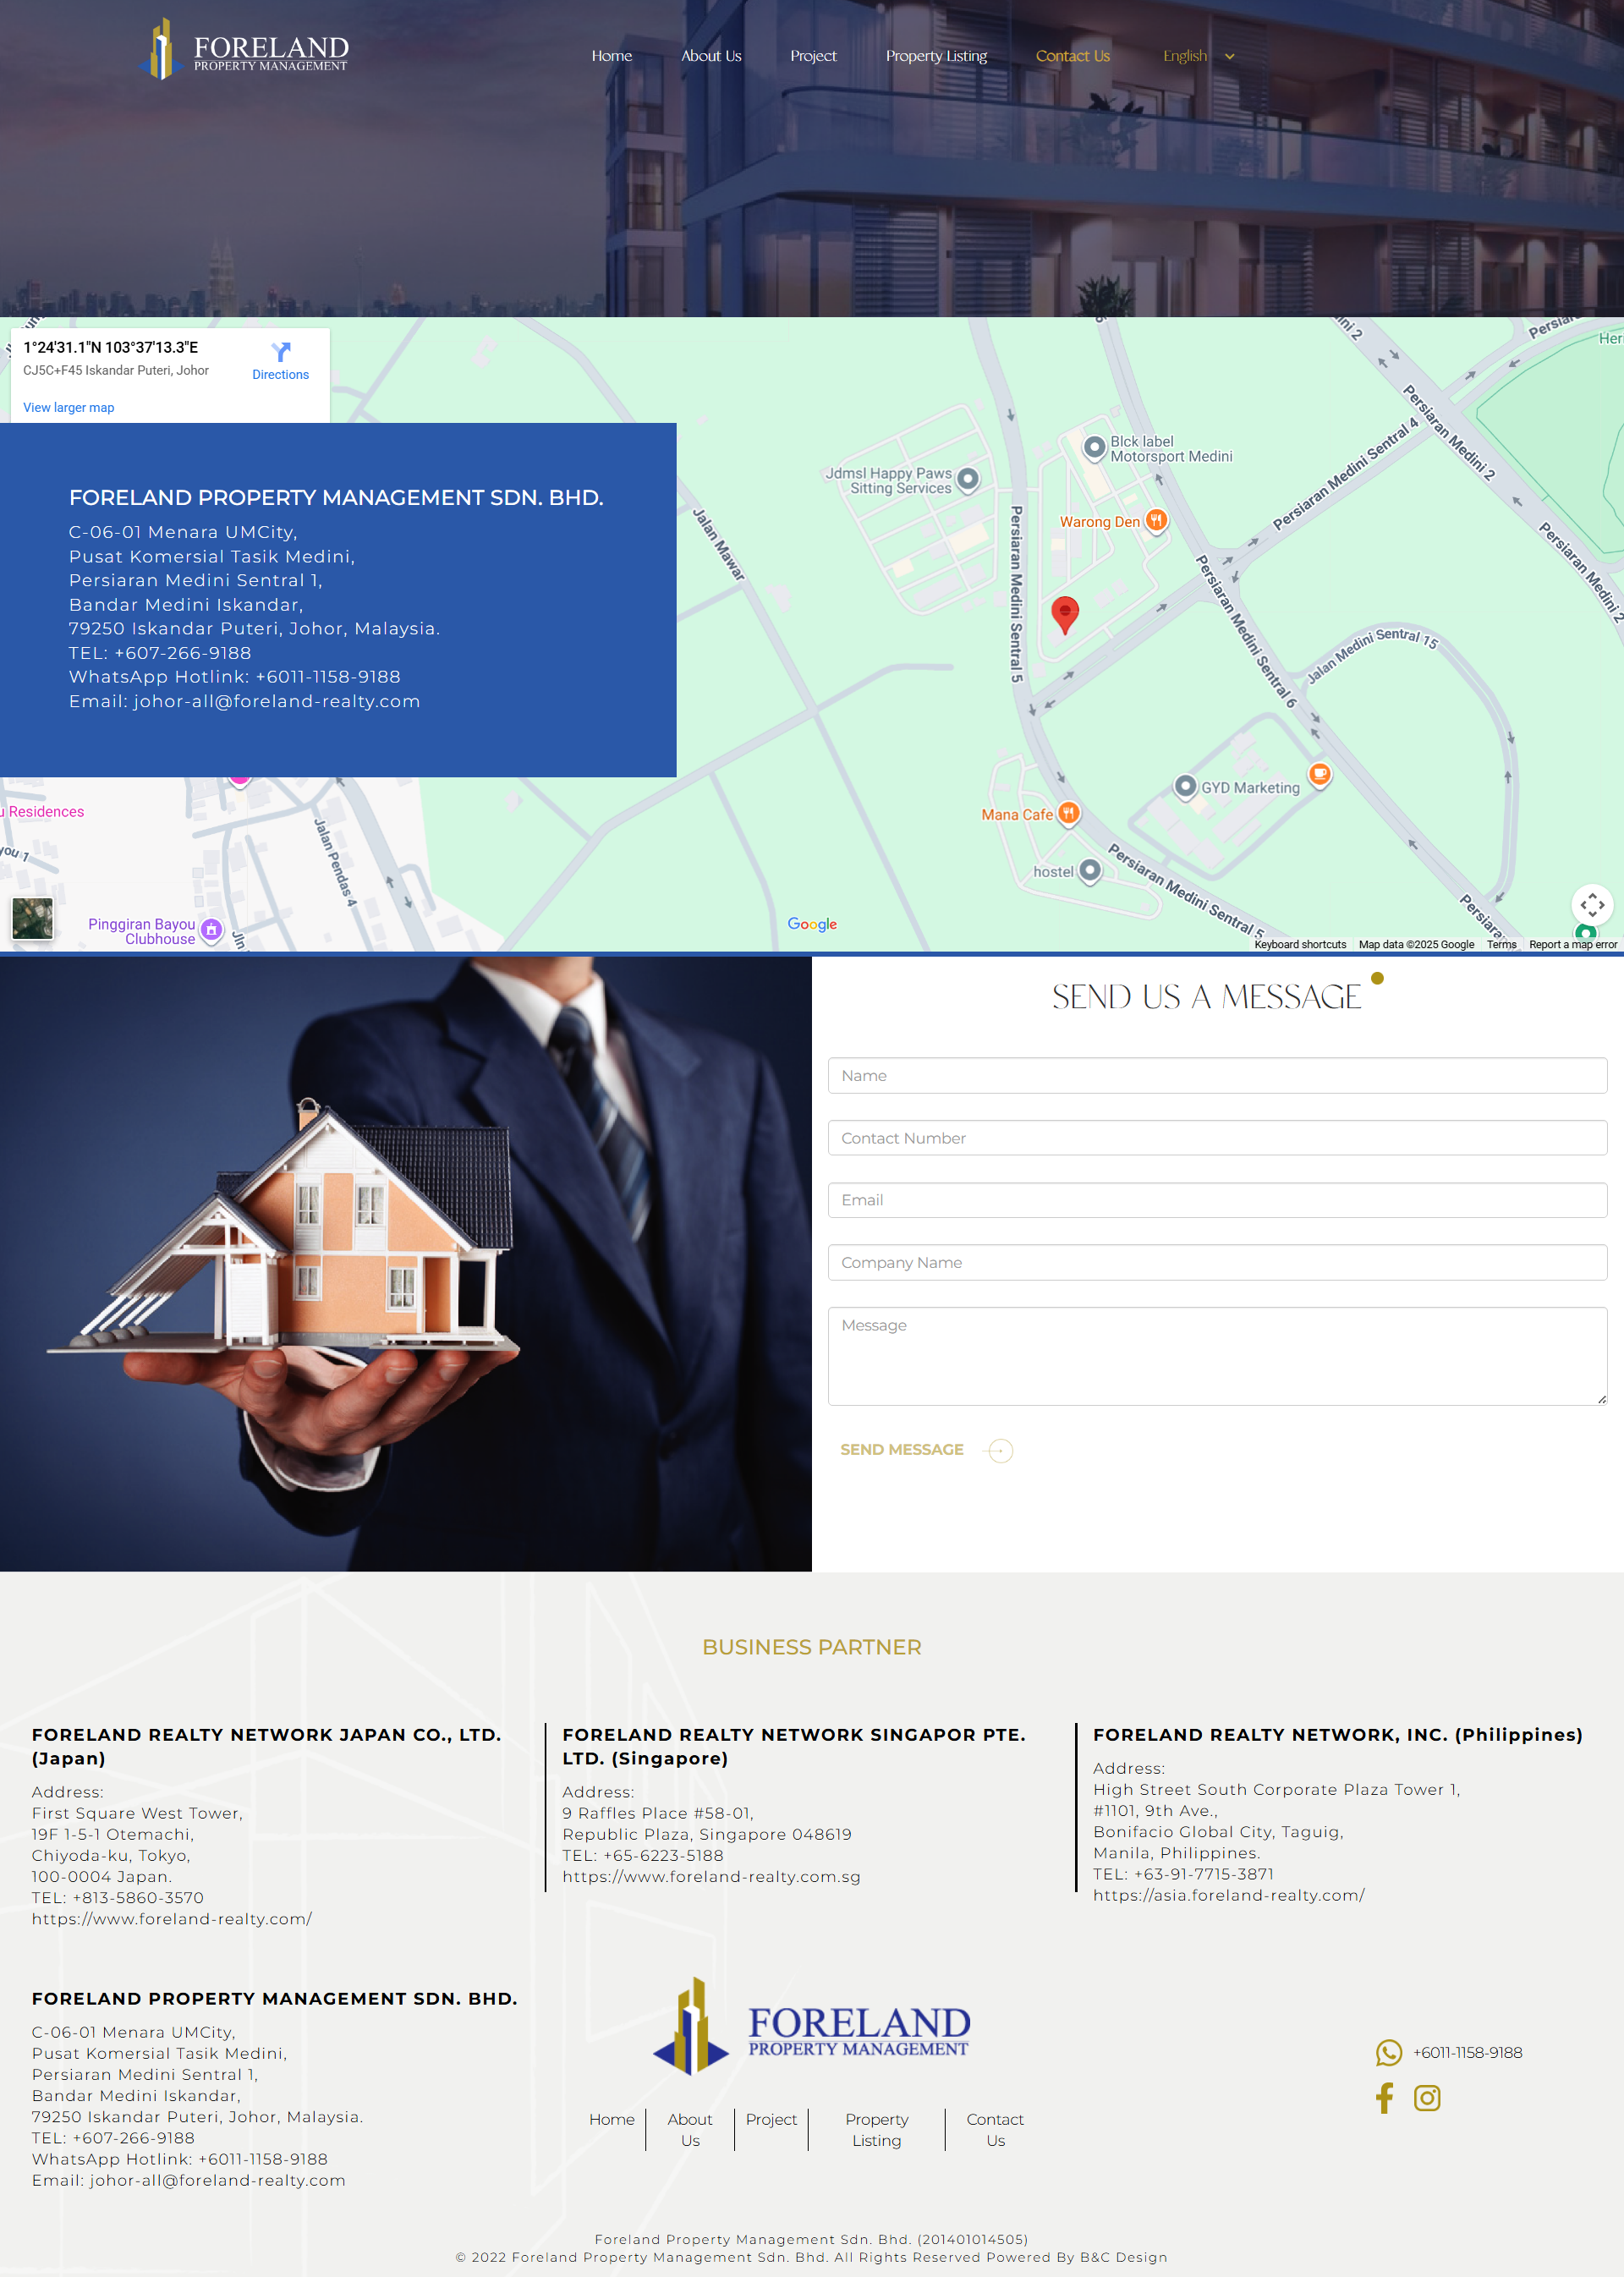Select the hostel map marker
Screen dimensions: 1624x2277
pos(1090,870)
